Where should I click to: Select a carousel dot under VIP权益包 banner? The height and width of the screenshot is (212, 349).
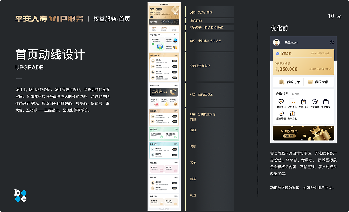tap(302, 139)
